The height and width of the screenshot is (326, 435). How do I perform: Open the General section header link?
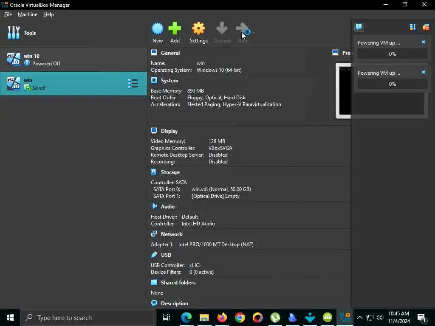coord(170,53)
